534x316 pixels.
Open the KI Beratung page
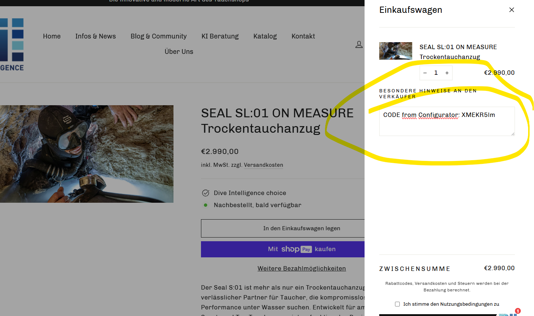[220, 36]
